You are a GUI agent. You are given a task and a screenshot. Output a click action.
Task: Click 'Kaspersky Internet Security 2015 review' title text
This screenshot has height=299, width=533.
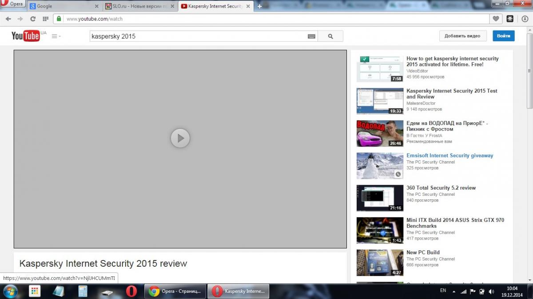click(x=103, y=264)
